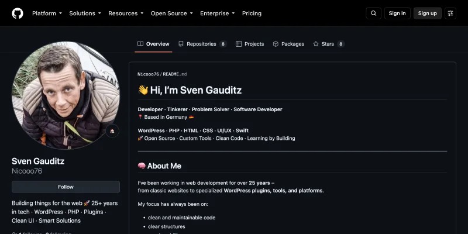Click the Stars star icon
Viewport: 468px width, 234px height.
(x=316, y=44)
